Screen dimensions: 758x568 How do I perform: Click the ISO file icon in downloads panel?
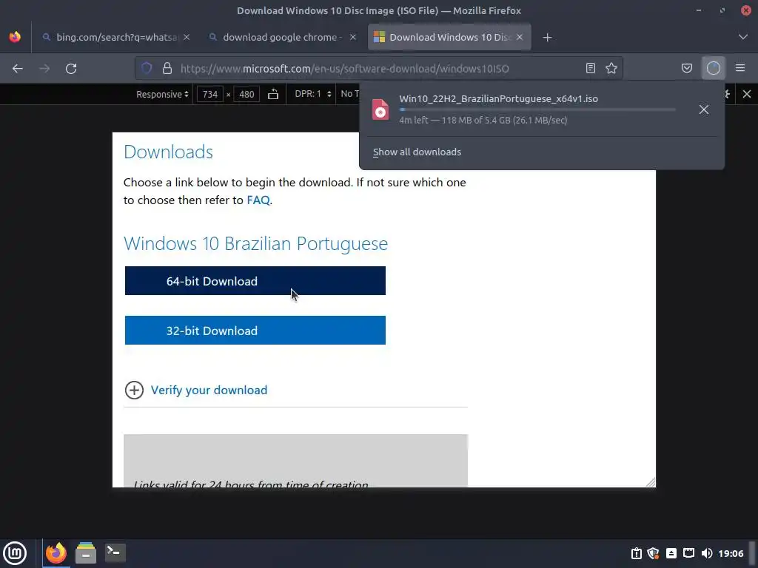pyautogui.click(x=380, y=109)
